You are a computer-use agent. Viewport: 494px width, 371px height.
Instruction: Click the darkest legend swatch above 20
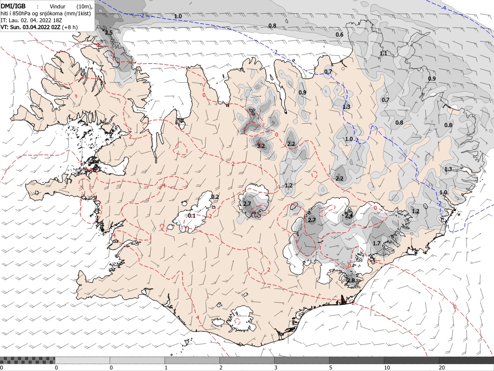(x=466, y=360)
